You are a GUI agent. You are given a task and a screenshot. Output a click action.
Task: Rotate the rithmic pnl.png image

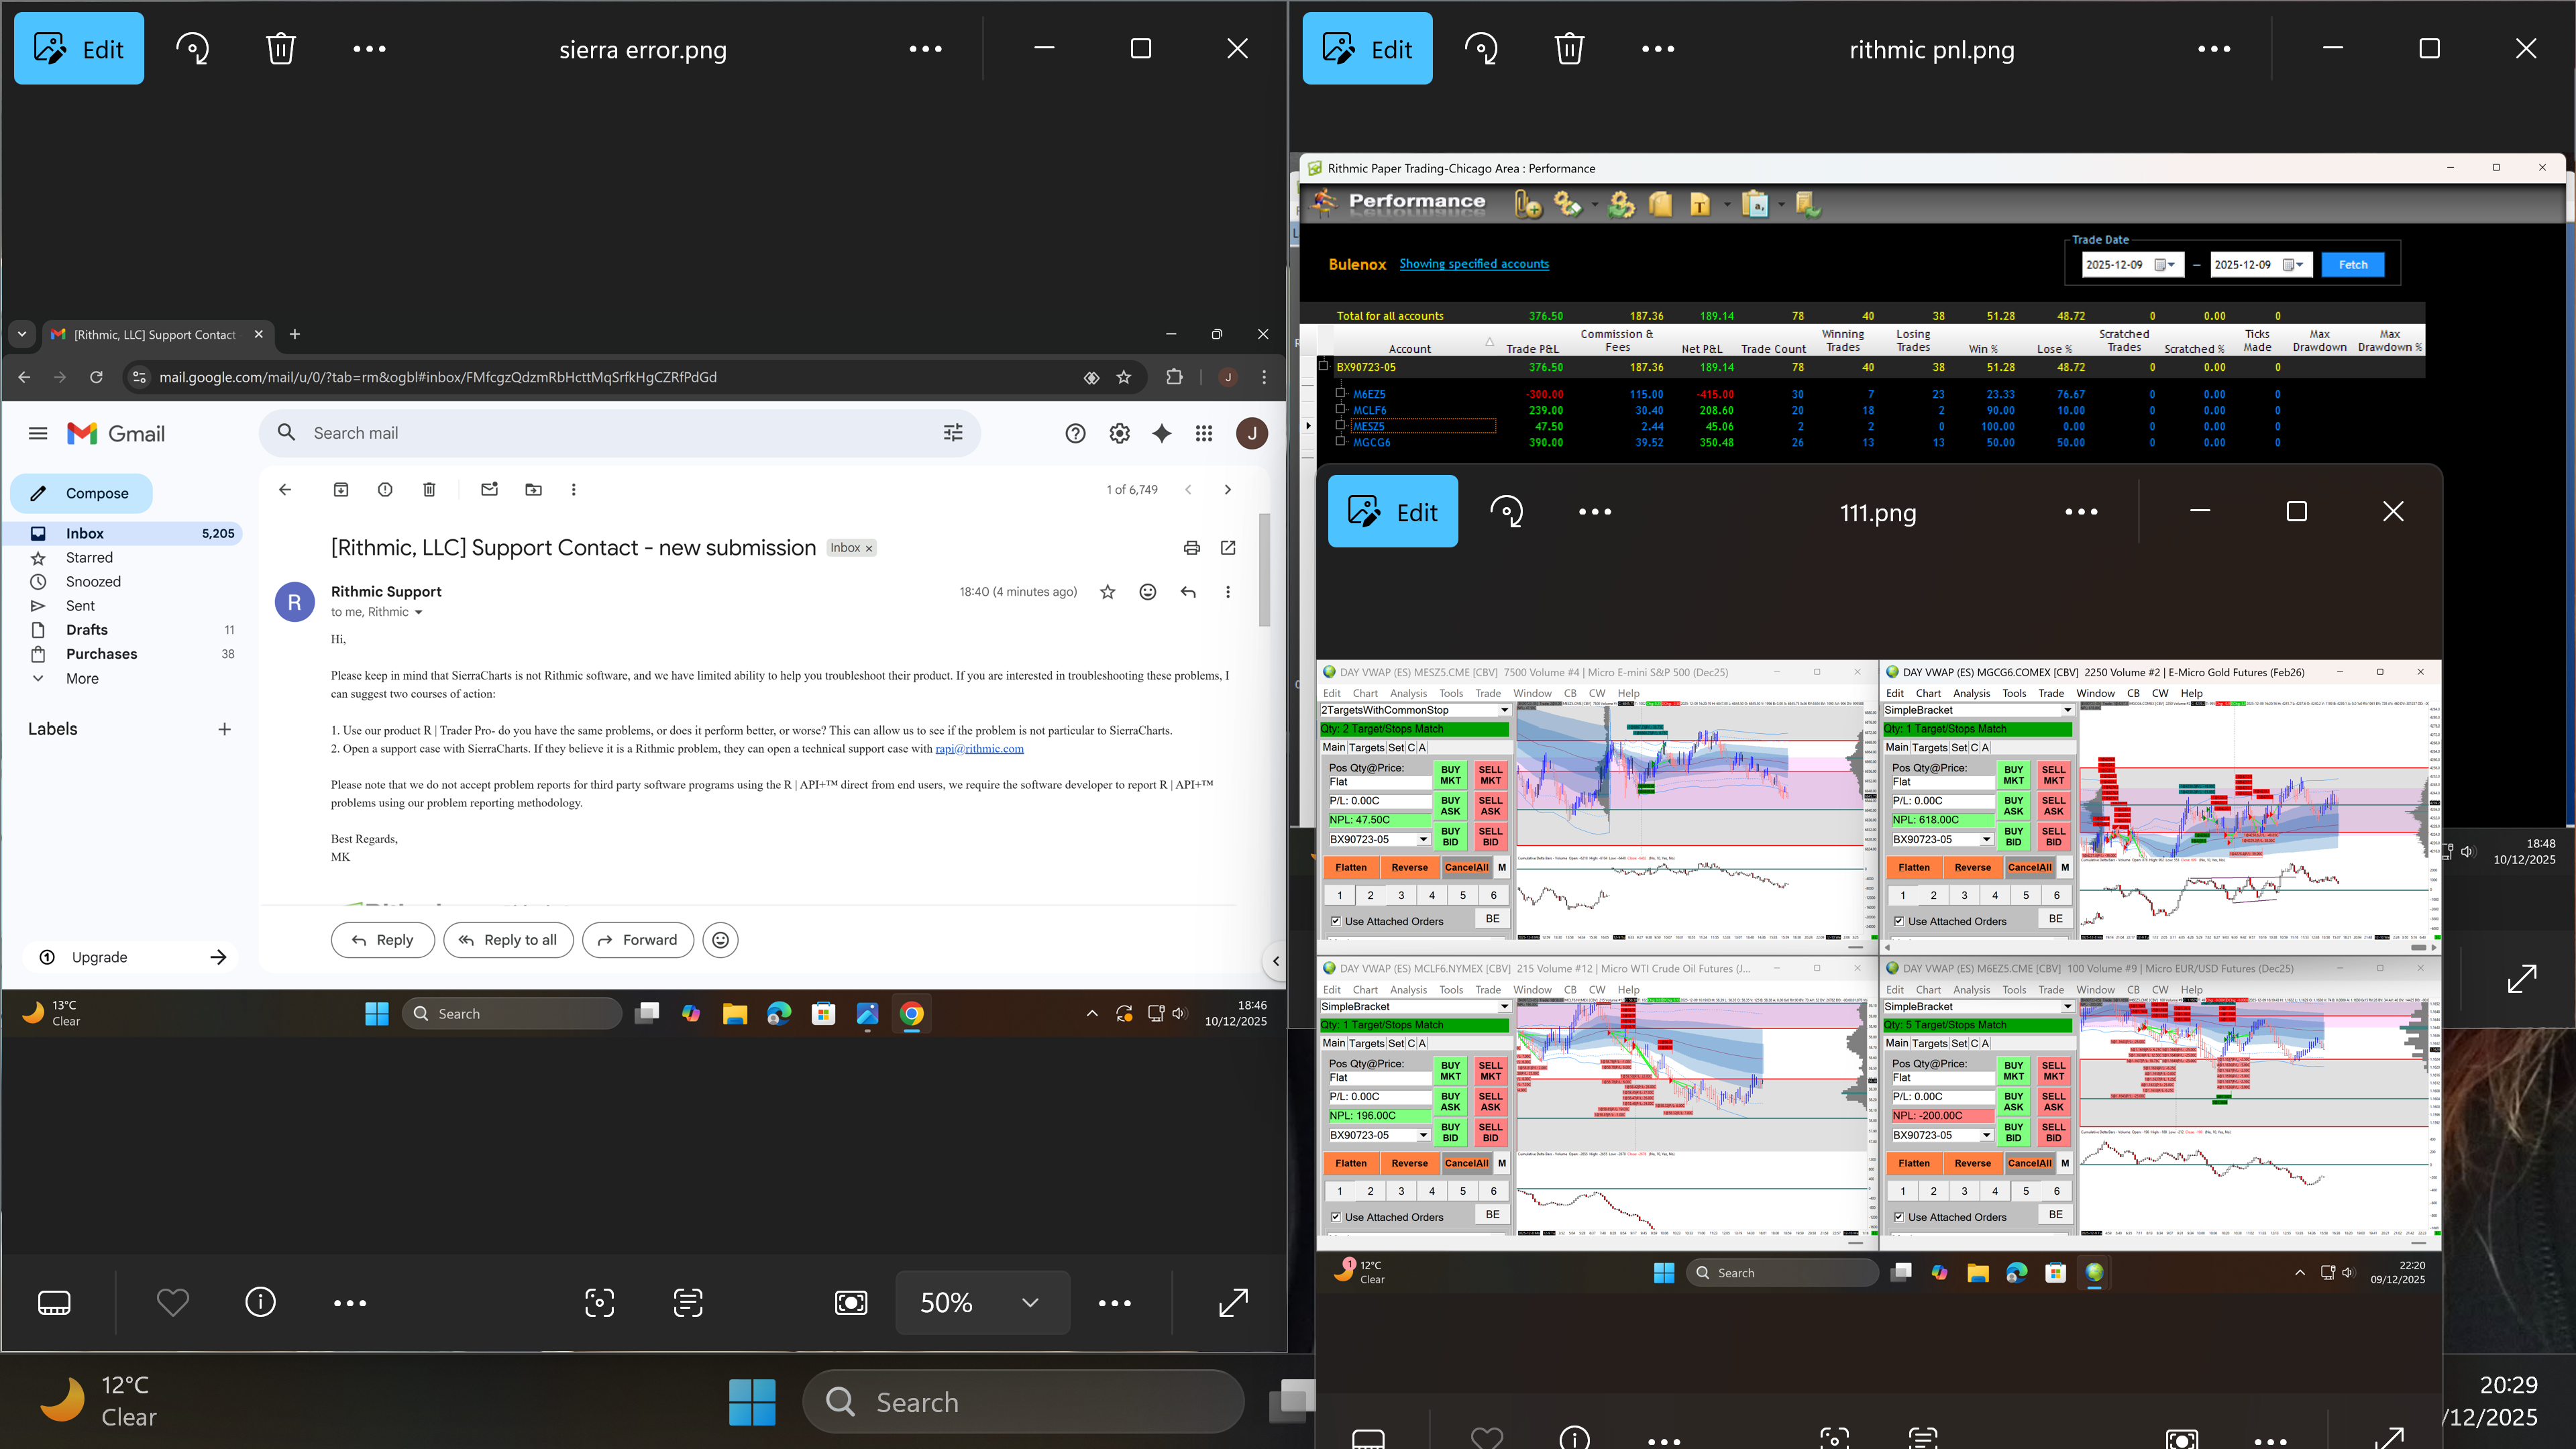tap(1481, 49)
